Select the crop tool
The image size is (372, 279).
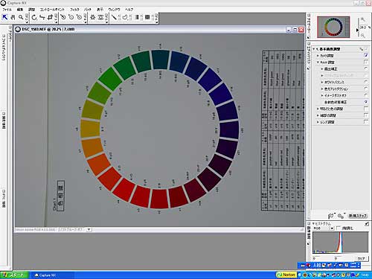click(51, 17)
